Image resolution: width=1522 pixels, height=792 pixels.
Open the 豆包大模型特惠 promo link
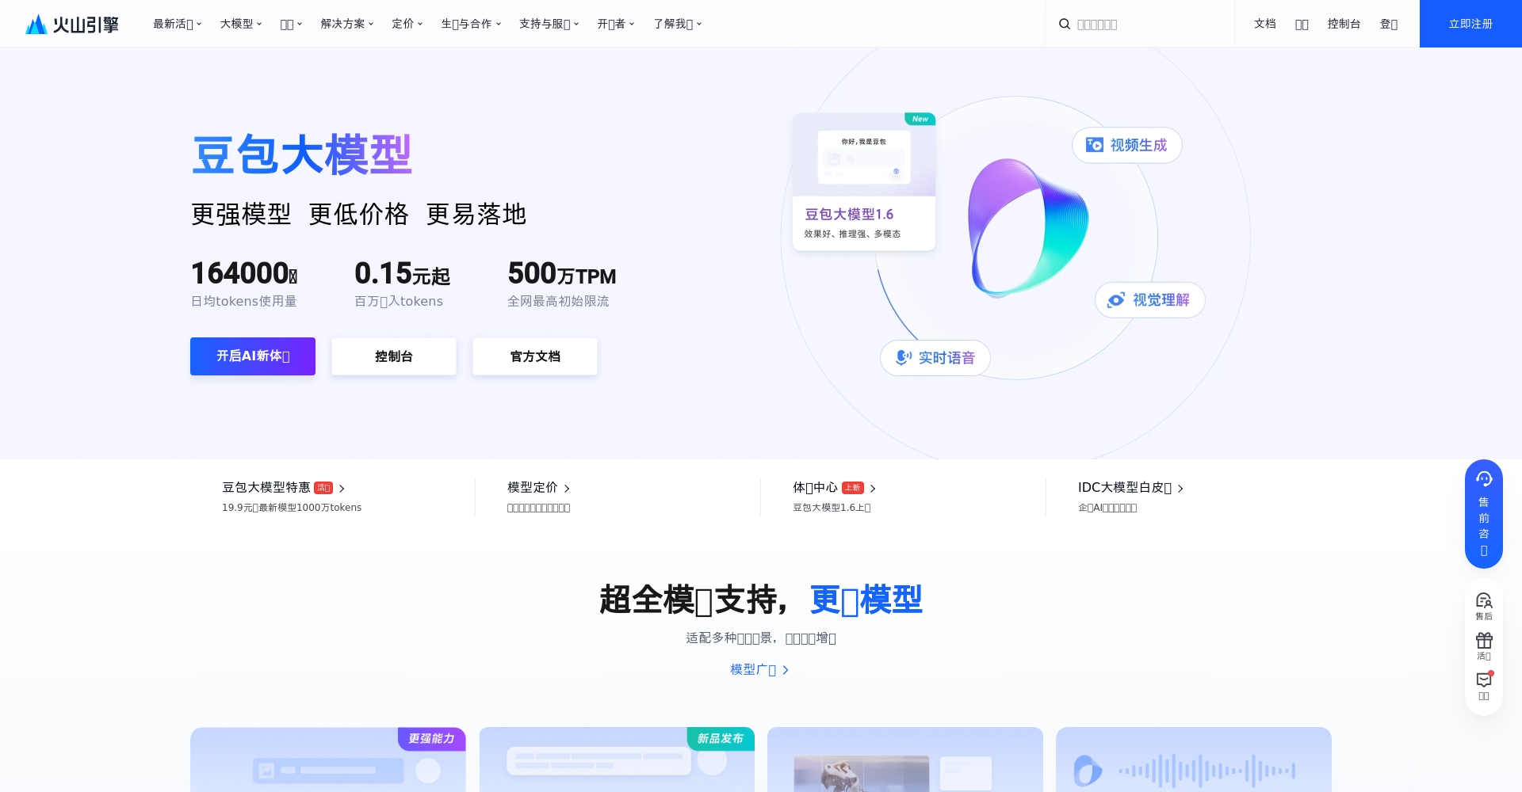284,488
